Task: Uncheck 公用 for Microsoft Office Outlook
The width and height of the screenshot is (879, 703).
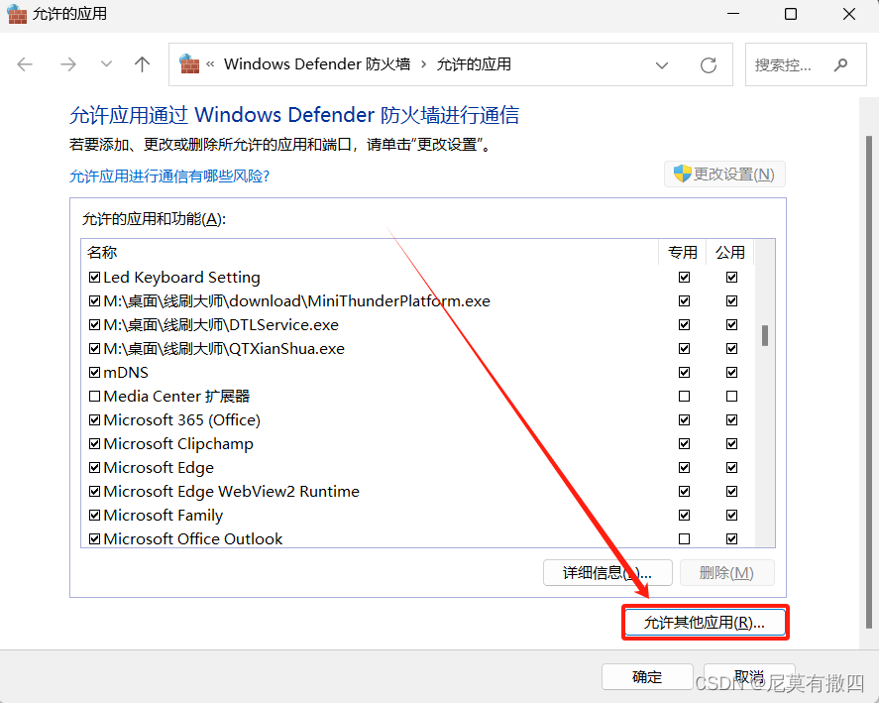Action: 731,538
